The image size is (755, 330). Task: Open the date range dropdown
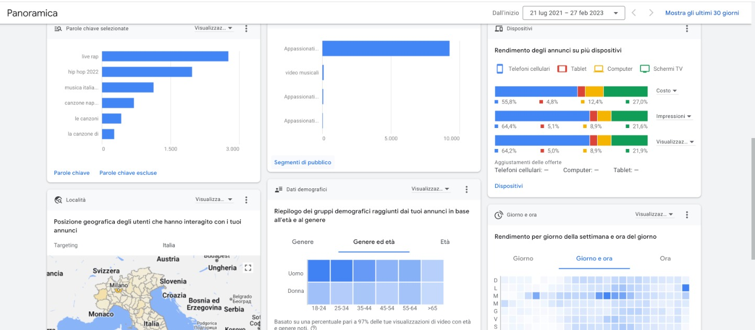[574, 13]
